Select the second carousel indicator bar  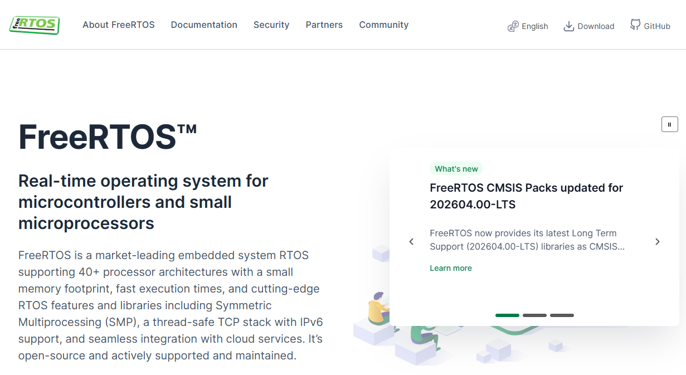(534, 315)
